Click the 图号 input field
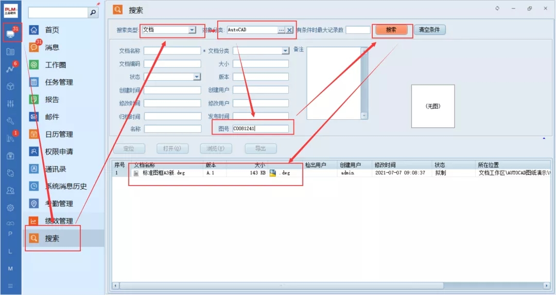 (260, 128)
